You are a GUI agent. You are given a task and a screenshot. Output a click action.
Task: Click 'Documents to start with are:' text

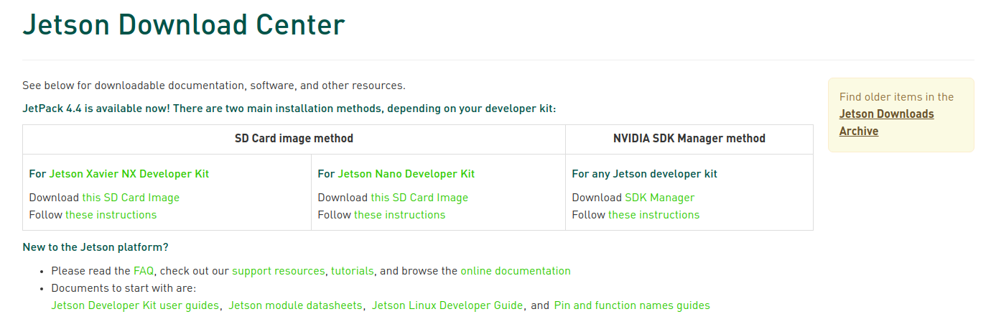tap(124, 288)
